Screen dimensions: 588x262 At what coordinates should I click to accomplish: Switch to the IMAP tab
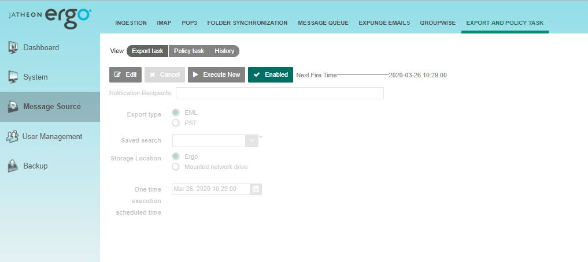[x=164, y=23]
